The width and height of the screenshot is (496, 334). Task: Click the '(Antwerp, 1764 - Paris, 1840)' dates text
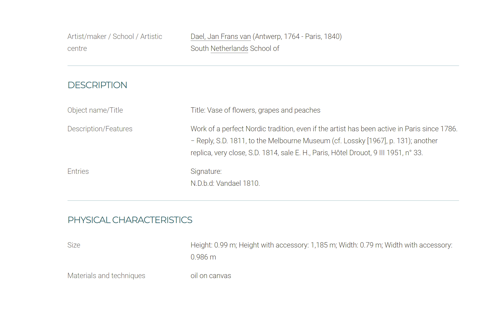click(297, 36)
